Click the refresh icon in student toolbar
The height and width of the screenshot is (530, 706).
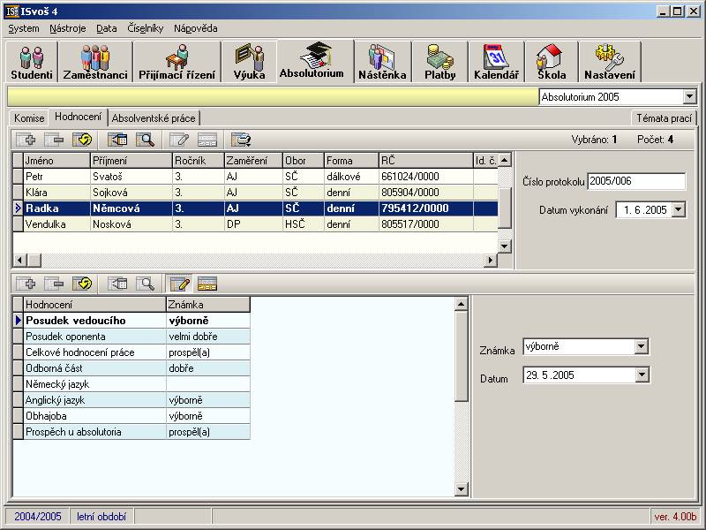point(82,139)
